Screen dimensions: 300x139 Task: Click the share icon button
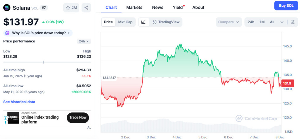(86, 8)
